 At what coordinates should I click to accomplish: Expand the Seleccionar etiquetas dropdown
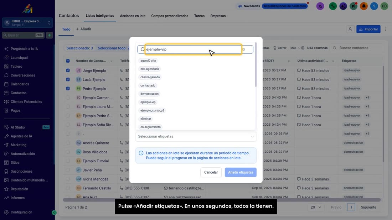click(196, 137)
